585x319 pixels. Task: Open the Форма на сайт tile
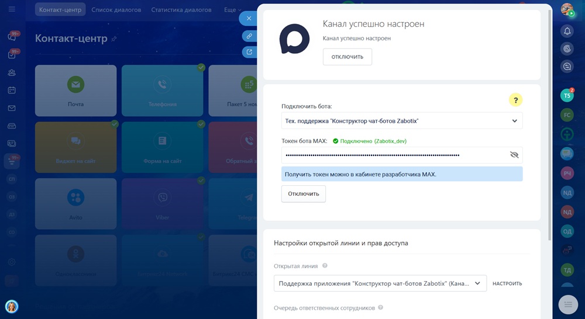tap(162, 147)
